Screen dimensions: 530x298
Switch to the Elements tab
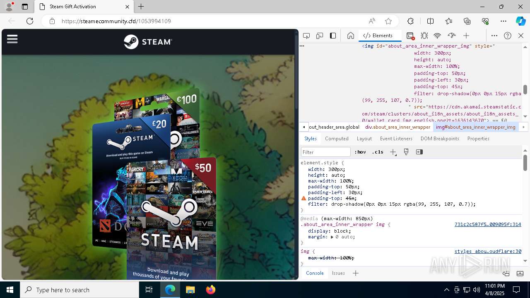(378, 36)
